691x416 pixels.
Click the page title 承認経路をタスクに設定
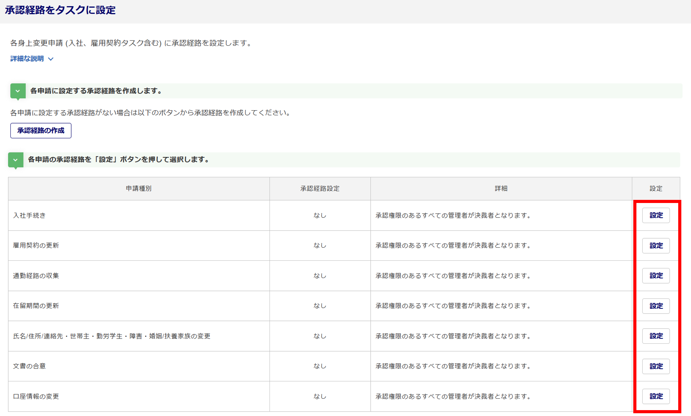[x=60, y=10]
